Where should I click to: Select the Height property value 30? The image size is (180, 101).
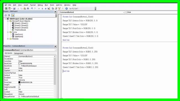coord(36,85)
